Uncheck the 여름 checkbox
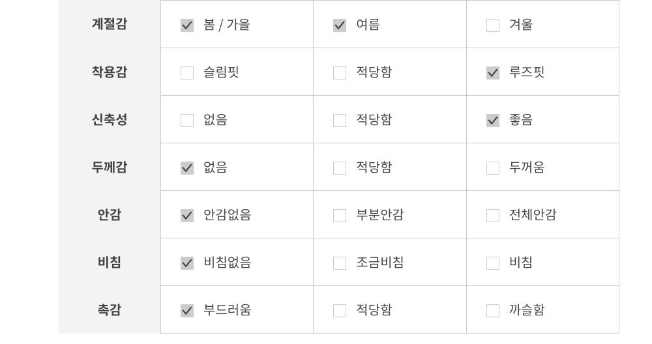Viewport: 652px width, 344px height. pos(340,25)
